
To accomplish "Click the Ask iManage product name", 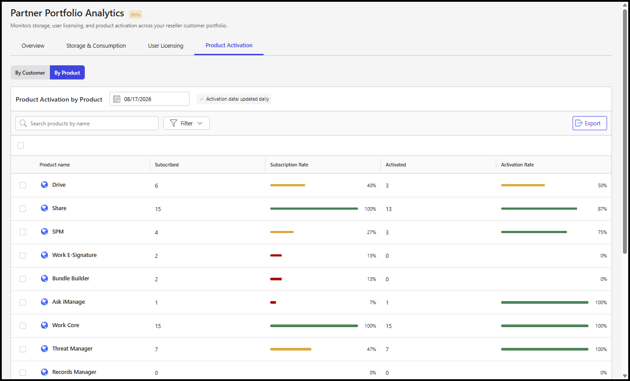I will [68, 302].
